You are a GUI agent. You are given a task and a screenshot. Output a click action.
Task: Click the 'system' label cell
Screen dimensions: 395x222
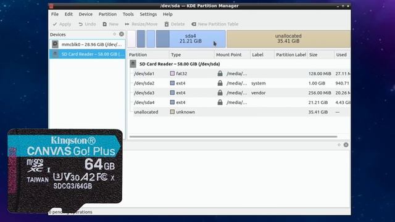259,83
